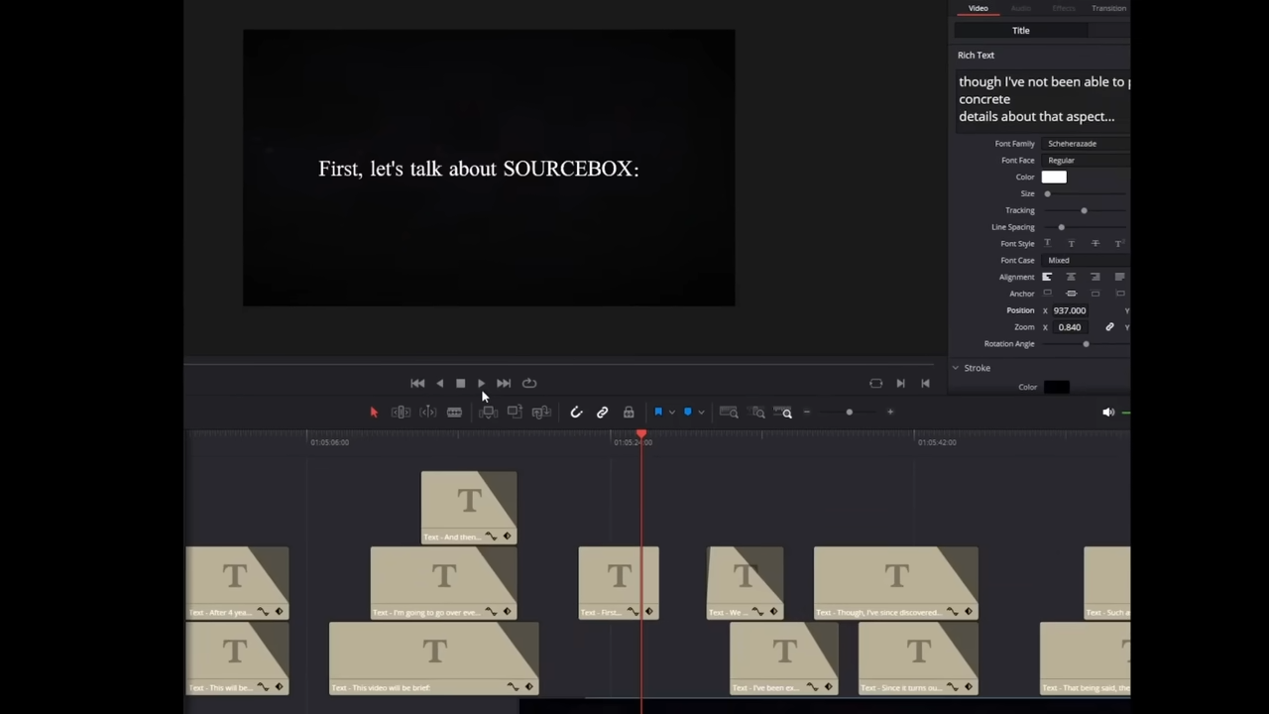Toggle the Position Lock padlock icon
Image resolution: width=1269 pixels, height=714 pixels.
coord(629,413)
